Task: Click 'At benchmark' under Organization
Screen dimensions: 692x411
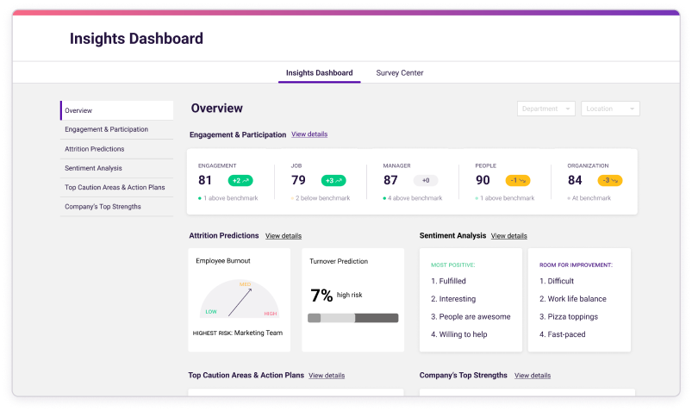Action: 591,198
